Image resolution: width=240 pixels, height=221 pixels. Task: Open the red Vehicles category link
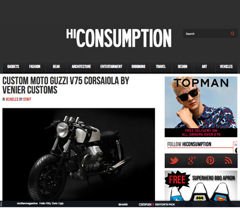12,99
